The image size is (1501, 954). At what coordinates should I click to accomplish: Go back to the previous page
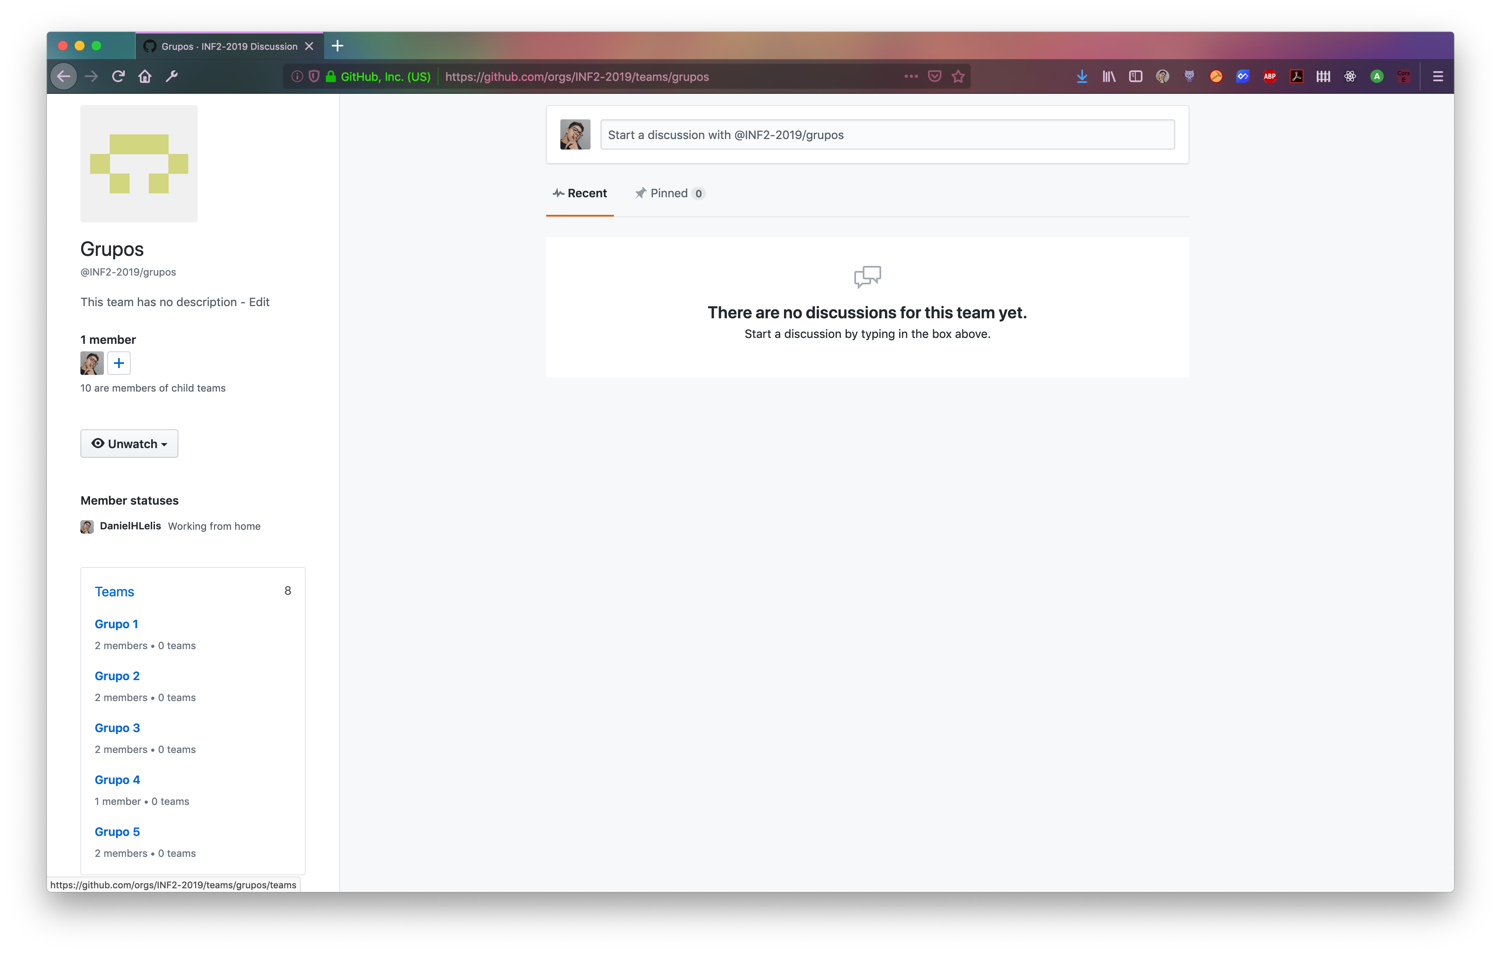(64, 76)
